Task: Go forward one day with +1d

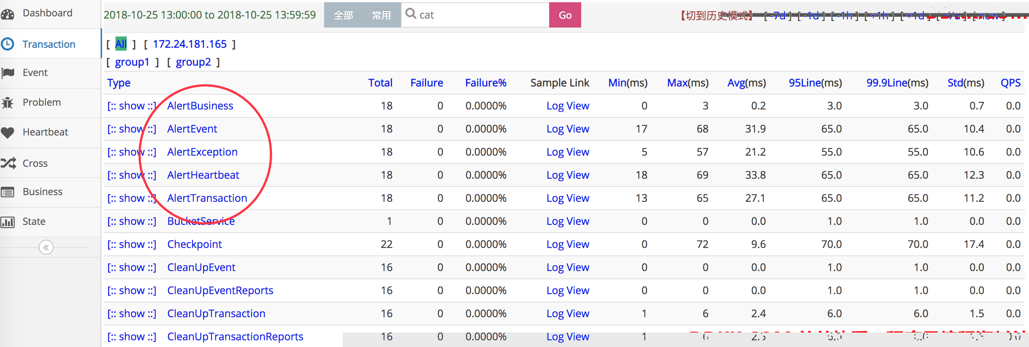Action: [x=915, y=16]
